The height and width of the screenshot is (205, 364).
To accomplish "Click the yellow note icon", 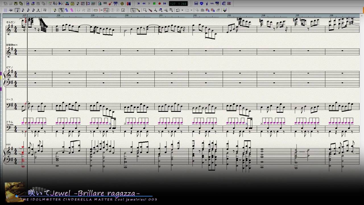I will [x=55, y=10].
